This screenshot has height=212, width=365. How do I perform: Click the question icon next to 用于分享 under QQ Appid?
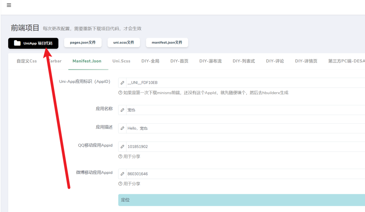point(120,156)
